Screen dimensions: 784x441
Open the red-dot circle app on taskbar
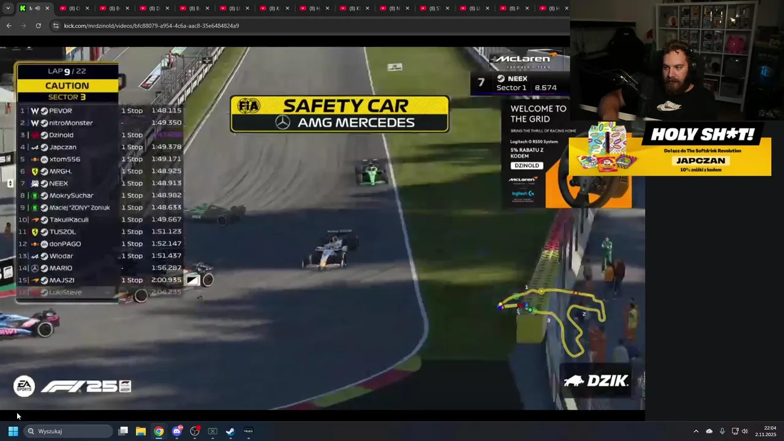click(x=195, y=431)
